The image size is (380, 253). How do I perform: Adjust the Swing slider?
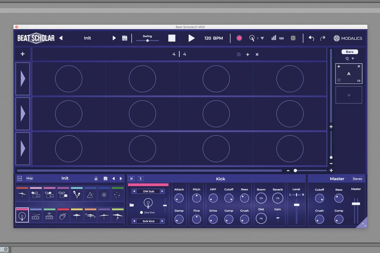click(x=147, y=41)
